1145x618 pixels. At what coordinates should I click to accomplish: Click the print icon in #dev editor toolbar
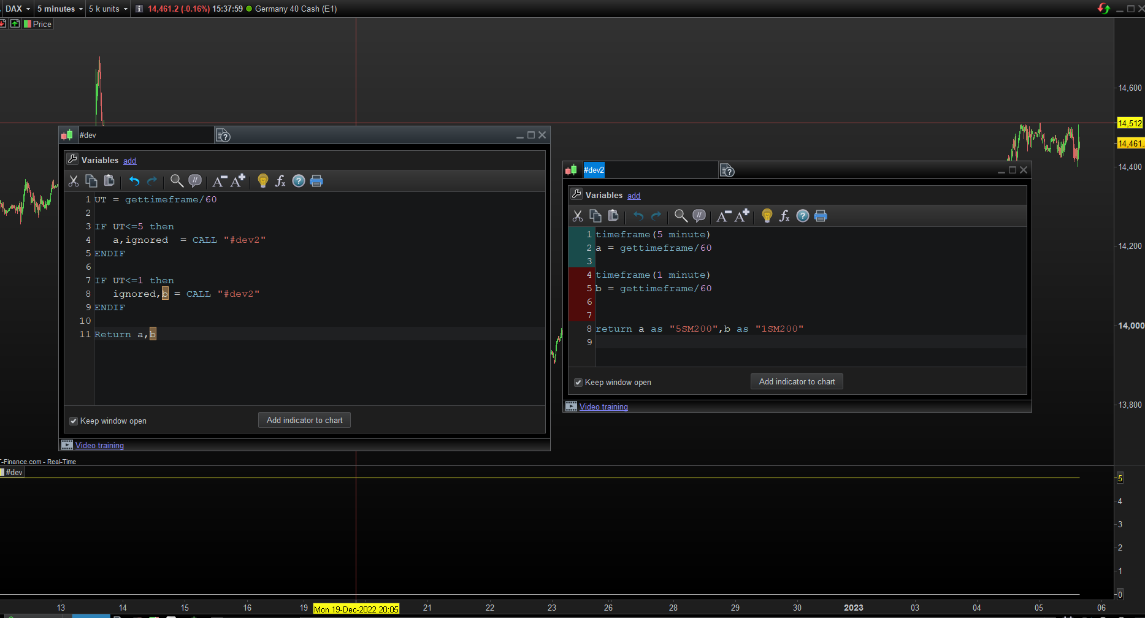pos(316,181)
